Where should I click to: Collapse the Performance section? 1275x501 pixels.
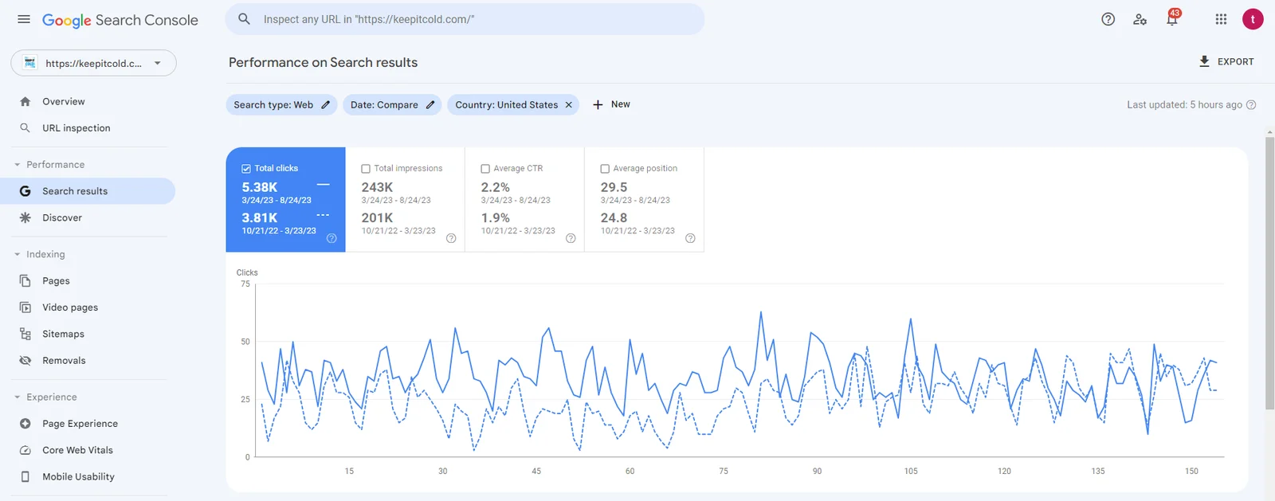(x=17, y=165)
